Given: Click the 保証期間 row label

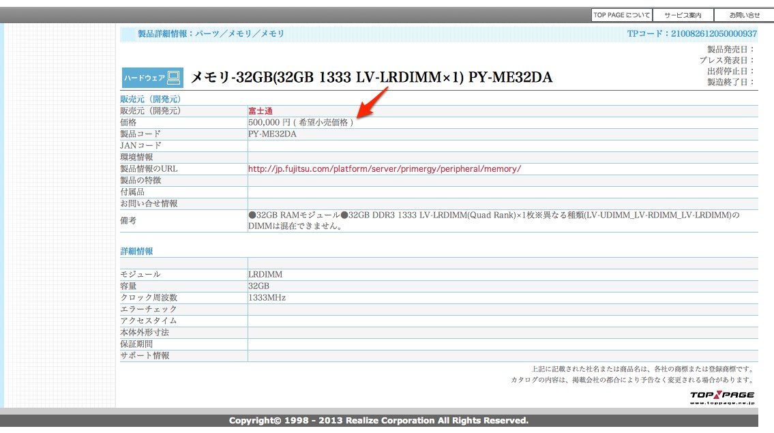Looking at the screenshot, I should 137,344.
